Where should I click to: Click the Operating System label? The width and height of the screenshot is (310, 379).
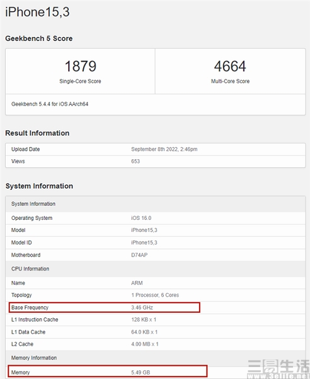(x=32, y=218)
